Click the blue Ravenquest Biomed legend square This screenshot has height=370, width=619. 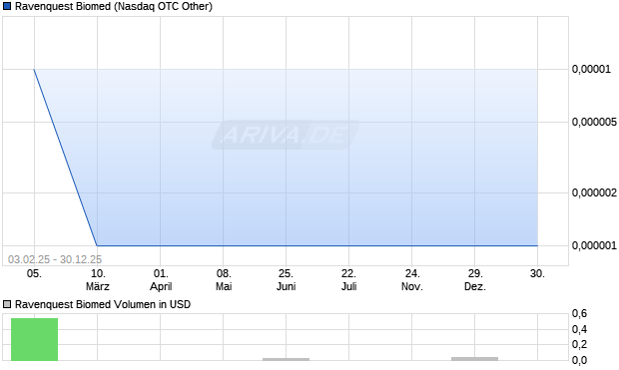coord(7,6)
